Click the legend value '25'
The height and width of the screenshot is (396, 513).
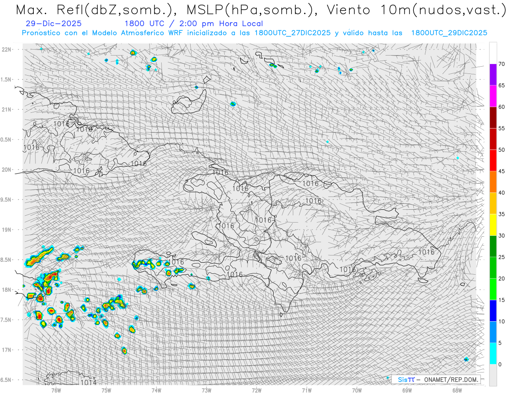501,257
